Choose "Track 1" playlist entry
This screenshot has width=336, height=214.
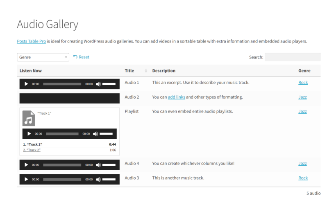32,144
